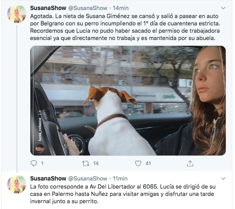Retweet the first SusanaShow tweet

(x=86, y=163)
